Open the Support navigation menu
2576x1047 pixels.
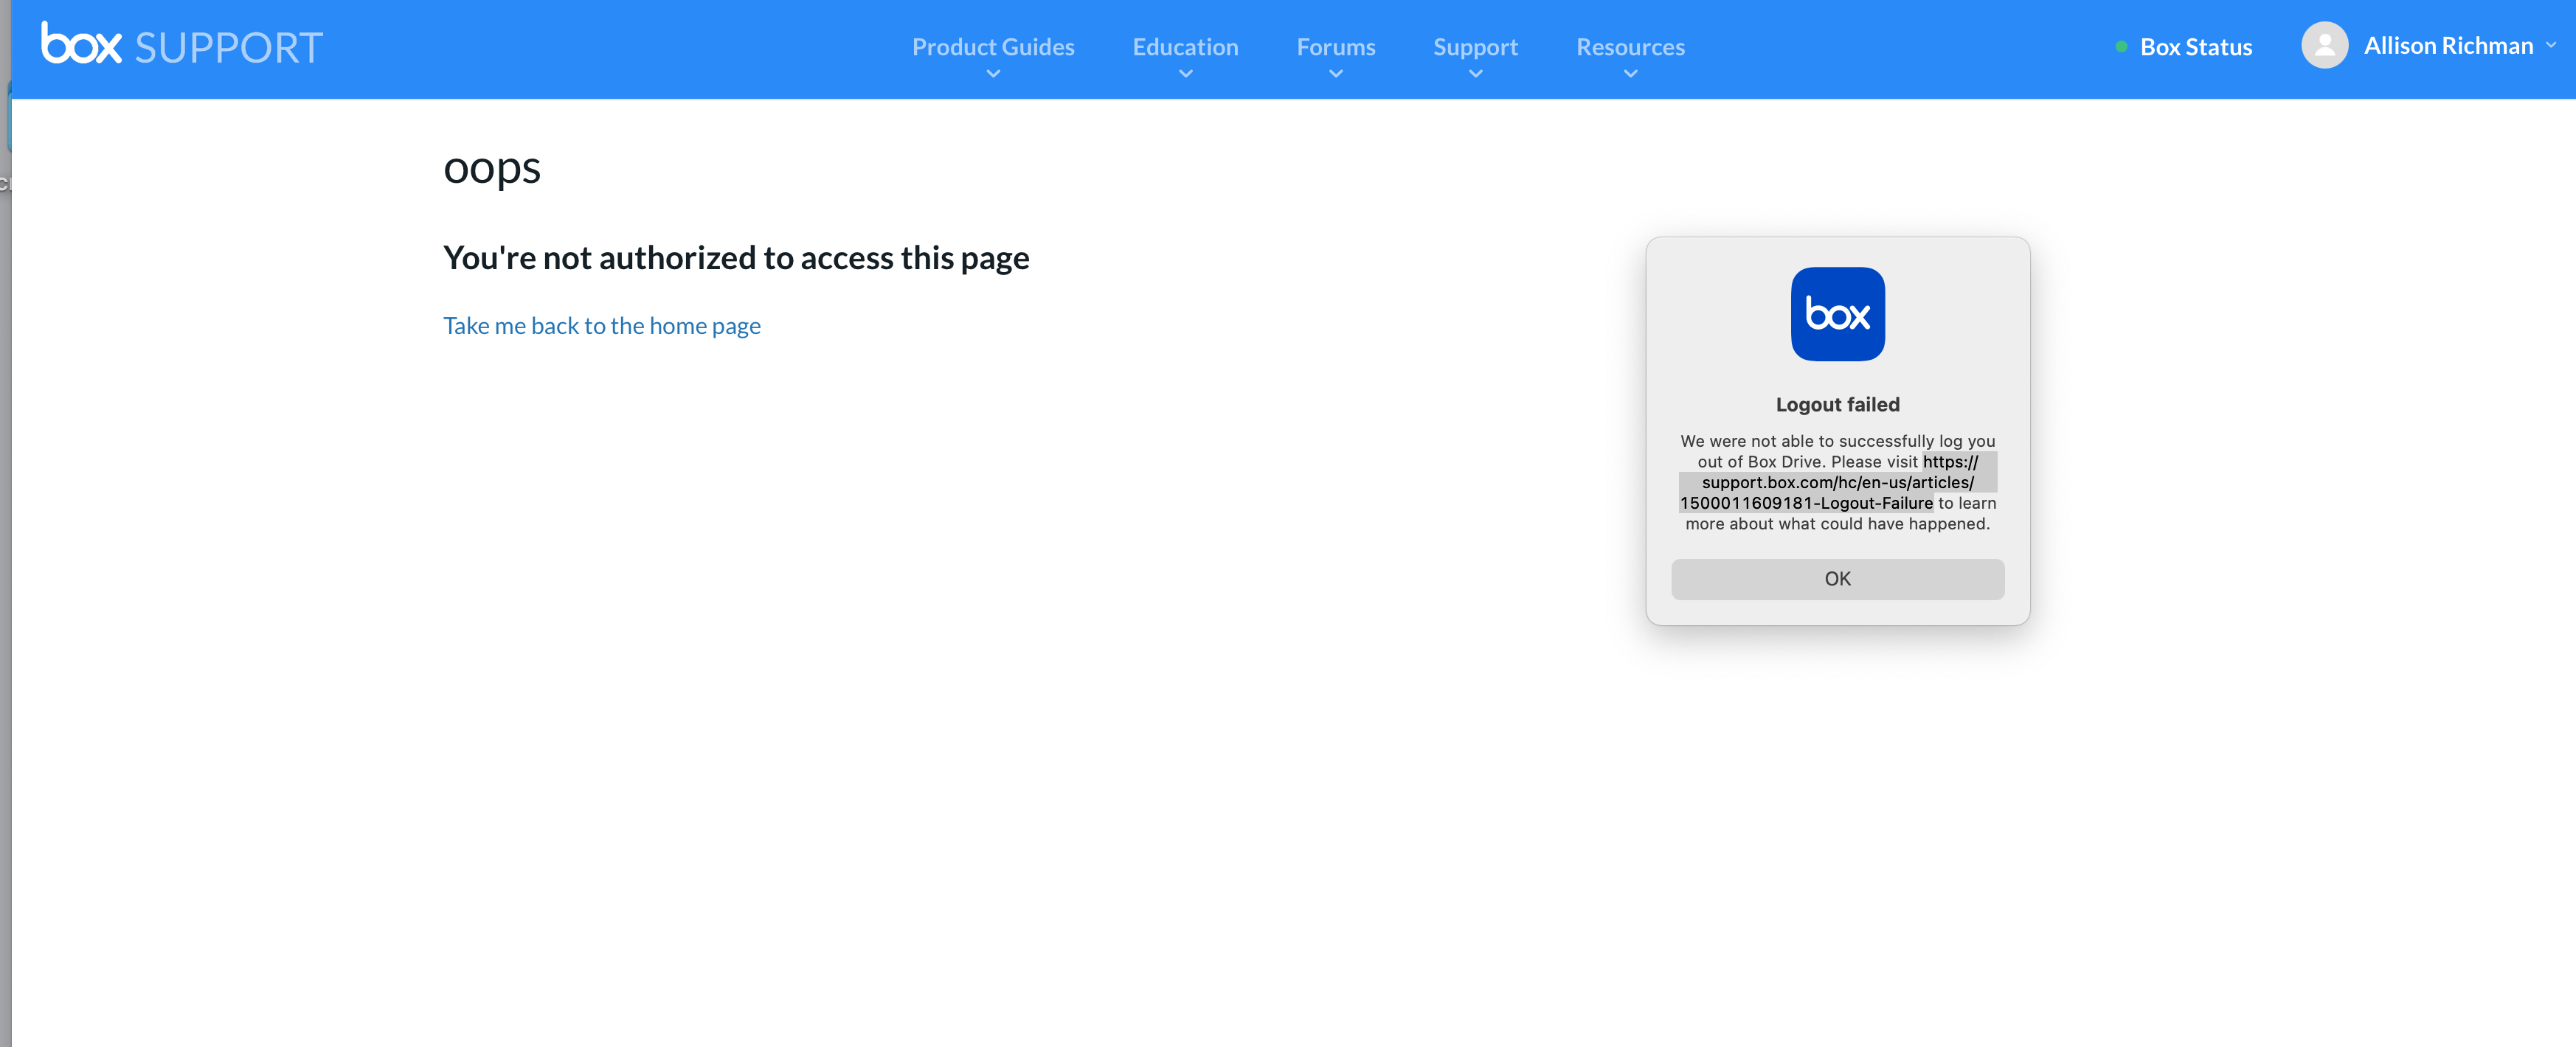point(1475,47)
